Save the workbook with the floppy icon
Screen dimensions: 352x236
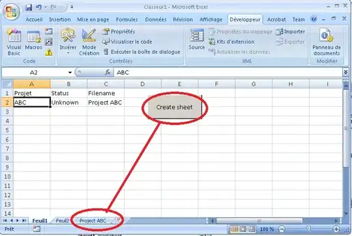coord(29,7)
